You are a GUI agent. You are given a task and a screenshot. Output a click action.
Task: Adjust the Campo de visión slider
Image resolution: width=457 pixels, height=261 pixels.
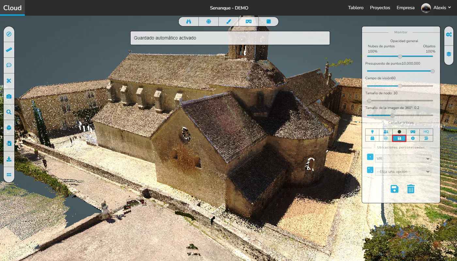click(x=400, y=86)
